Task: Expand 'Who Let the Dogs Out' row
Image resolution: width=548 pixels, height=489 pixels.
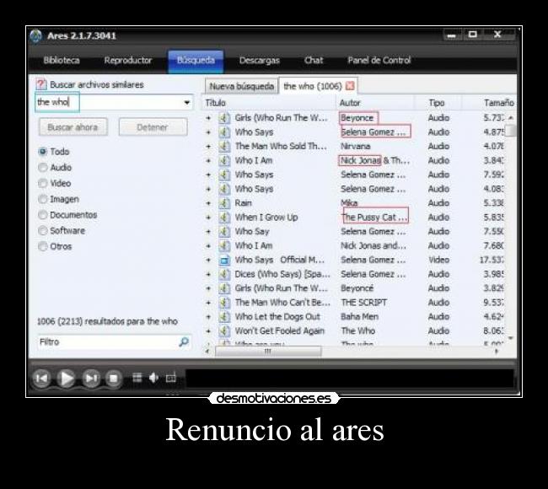Action: [x=208, y=317]
